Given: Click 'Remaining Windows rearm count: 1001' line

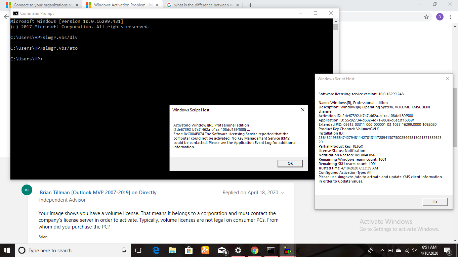Looking at the screenshot, I should point(352,159).
